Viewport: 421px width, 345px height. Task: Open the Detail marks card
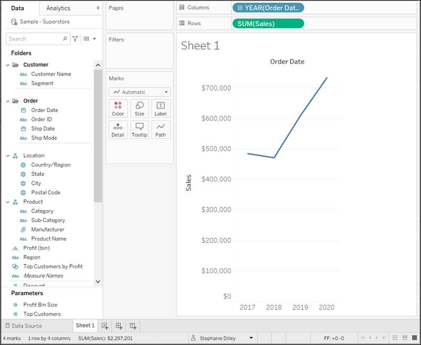click(118, 130)
